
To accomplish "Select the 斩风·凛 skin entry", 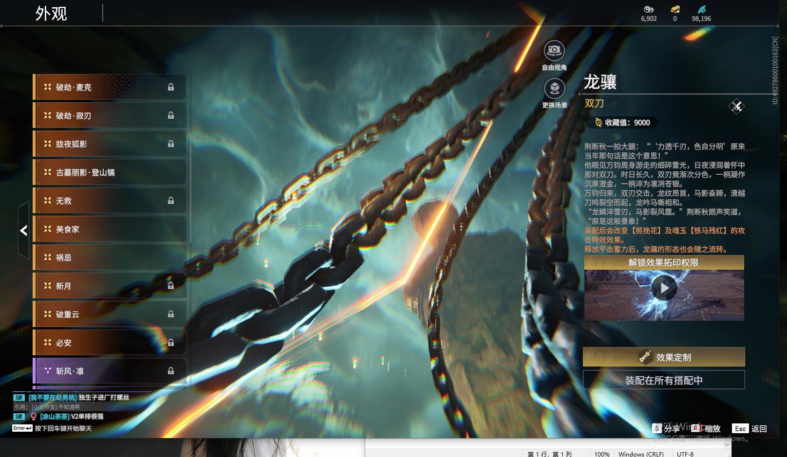I will tap(110, 371).
